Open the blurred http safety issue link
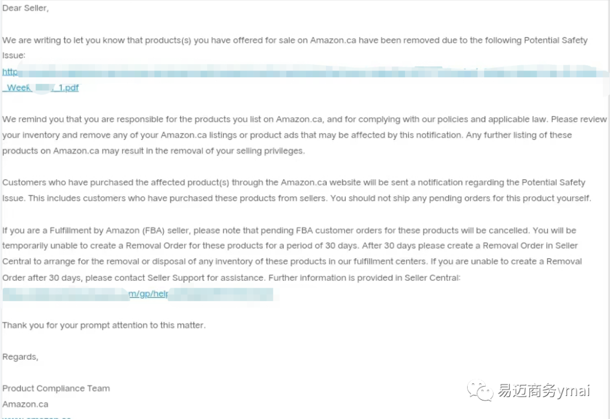 [306, 72]
